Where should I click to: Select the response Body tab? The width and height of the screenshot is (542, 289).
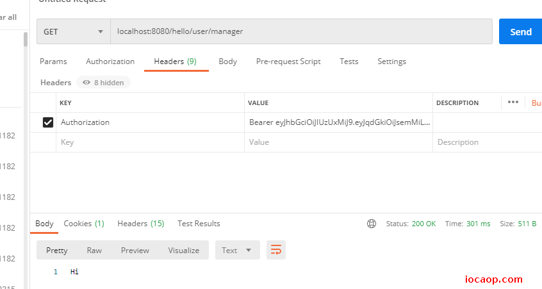pos(44,224)
